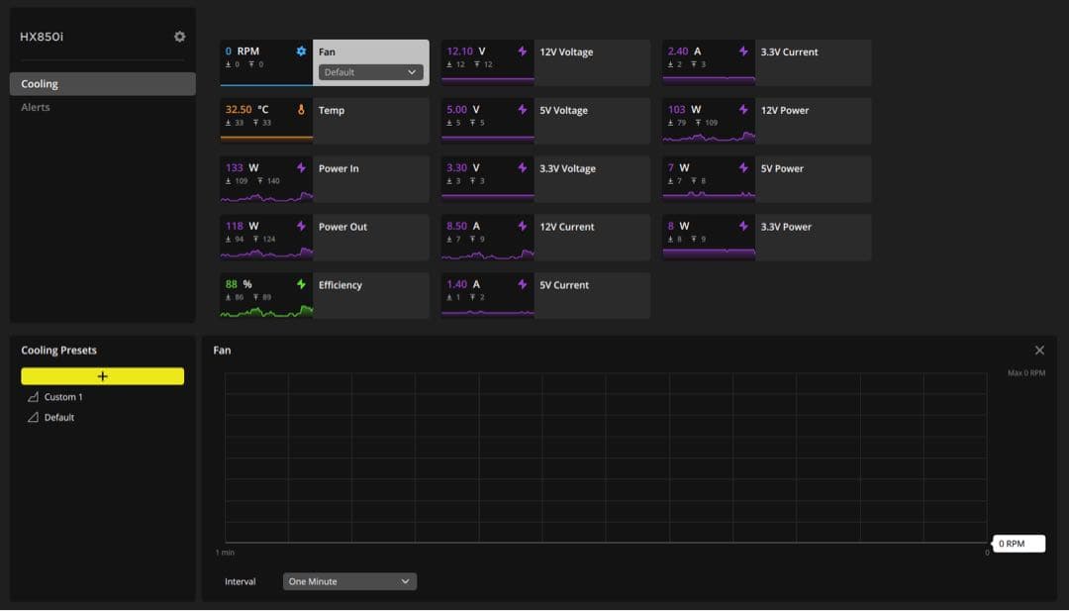Select the Default cooling preset
The width and height of the screenshot is (1069, 611).
(x=59, y=418)
